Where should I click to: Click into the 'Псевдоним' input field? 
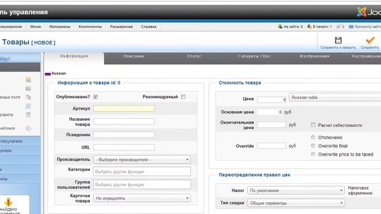click(124, 134)
